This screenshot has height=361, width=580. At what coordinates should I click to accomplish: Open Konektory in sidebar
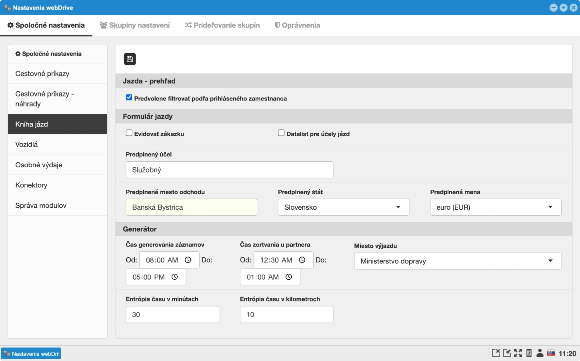[x=58, y=185]
